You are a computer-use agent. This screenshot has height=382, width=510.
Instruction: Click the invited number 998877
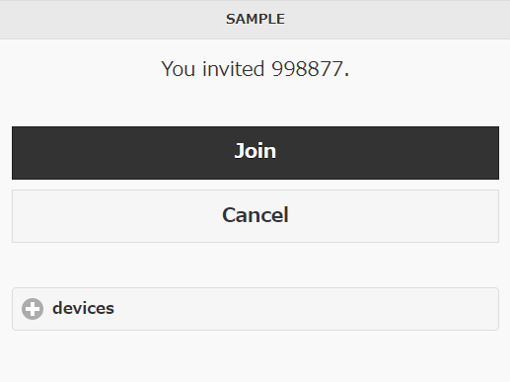click(307, 69)
